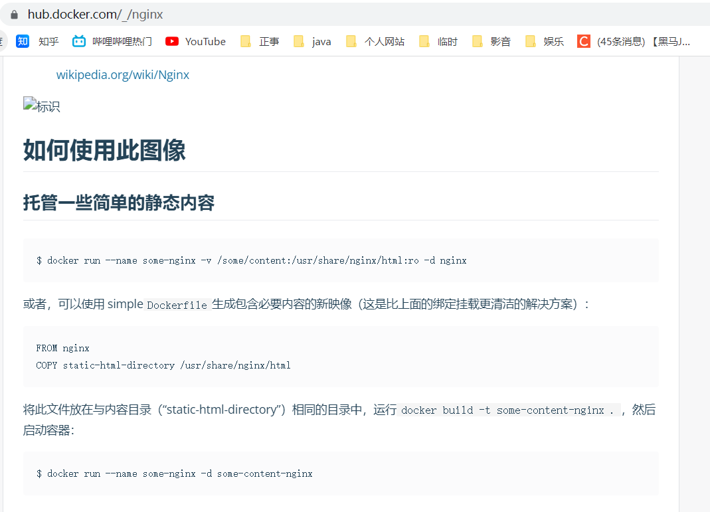Open the 影音 bookmark folder
The image size is (710, 512).
click(x=491, y=42)
